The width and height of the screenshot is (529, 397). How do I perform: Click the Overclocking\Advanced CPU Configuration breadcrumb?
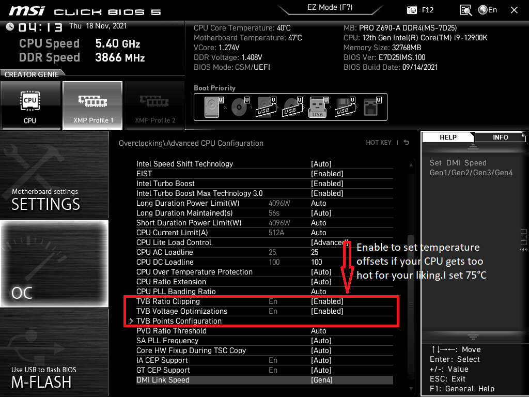(191, 143)
